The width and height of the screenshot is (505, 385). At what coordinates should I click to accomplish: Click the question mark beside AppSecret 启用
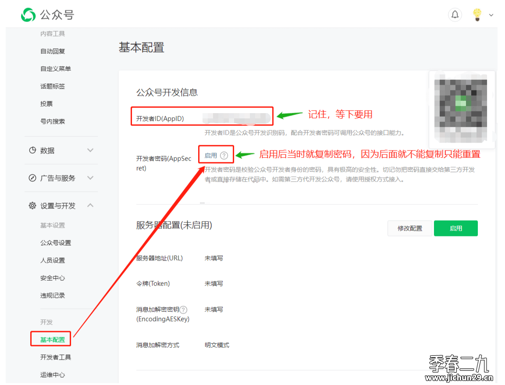click(x=224, y=155)
